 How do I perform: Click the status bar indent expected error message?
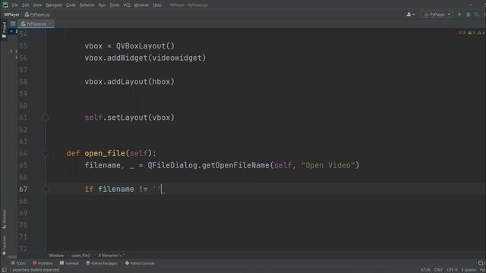point(36,270)
